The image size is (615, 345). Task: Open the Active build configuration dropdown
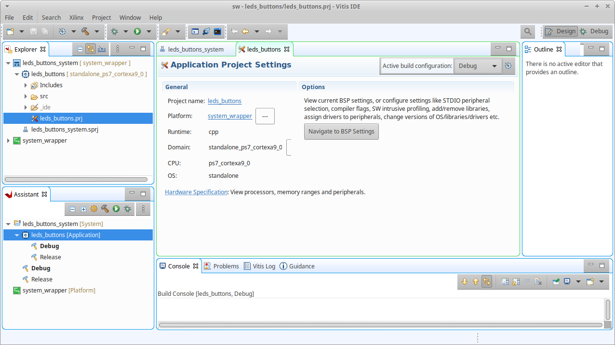click(478, 66)
